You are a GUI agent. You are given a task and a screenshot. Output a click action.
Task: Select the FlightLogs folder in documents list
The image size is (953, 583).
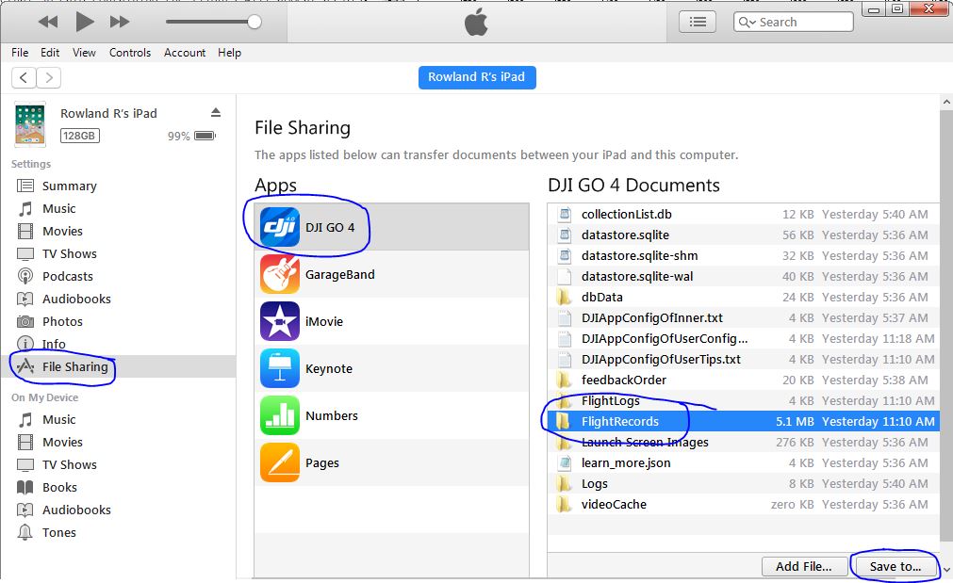(610, 400)
